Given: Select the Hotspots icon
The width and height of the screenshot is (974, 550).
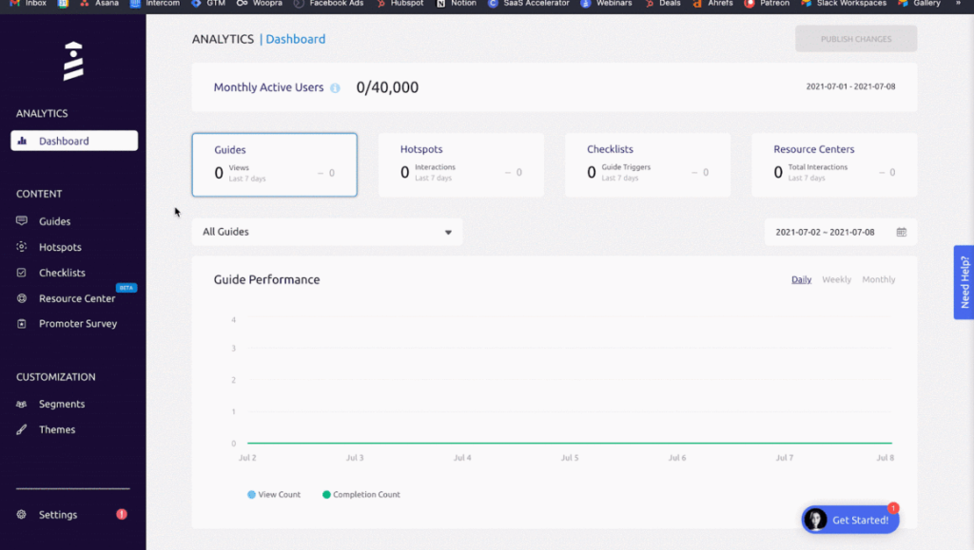Looking at the screenshot, I should [x=19, y=247].
